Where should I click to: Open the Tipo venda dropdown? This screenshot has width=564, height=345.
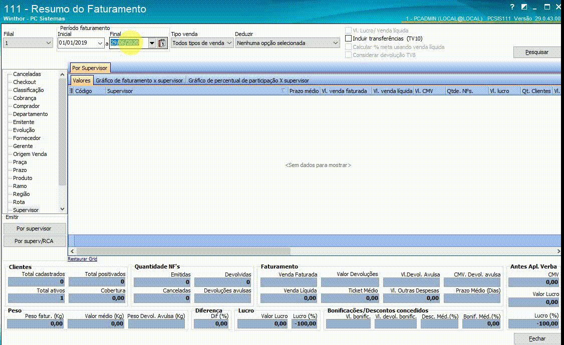229,43
